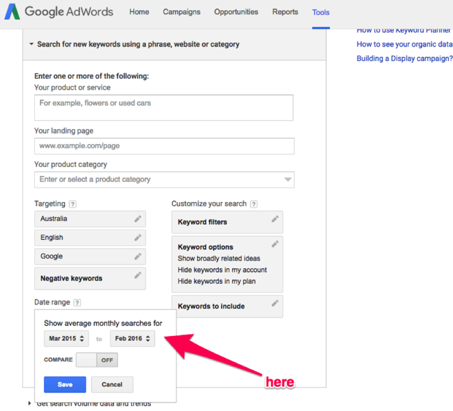Click 'Hide keywords in my plan' text
This screenshot has width=453, height=411.
click(217, 281)
